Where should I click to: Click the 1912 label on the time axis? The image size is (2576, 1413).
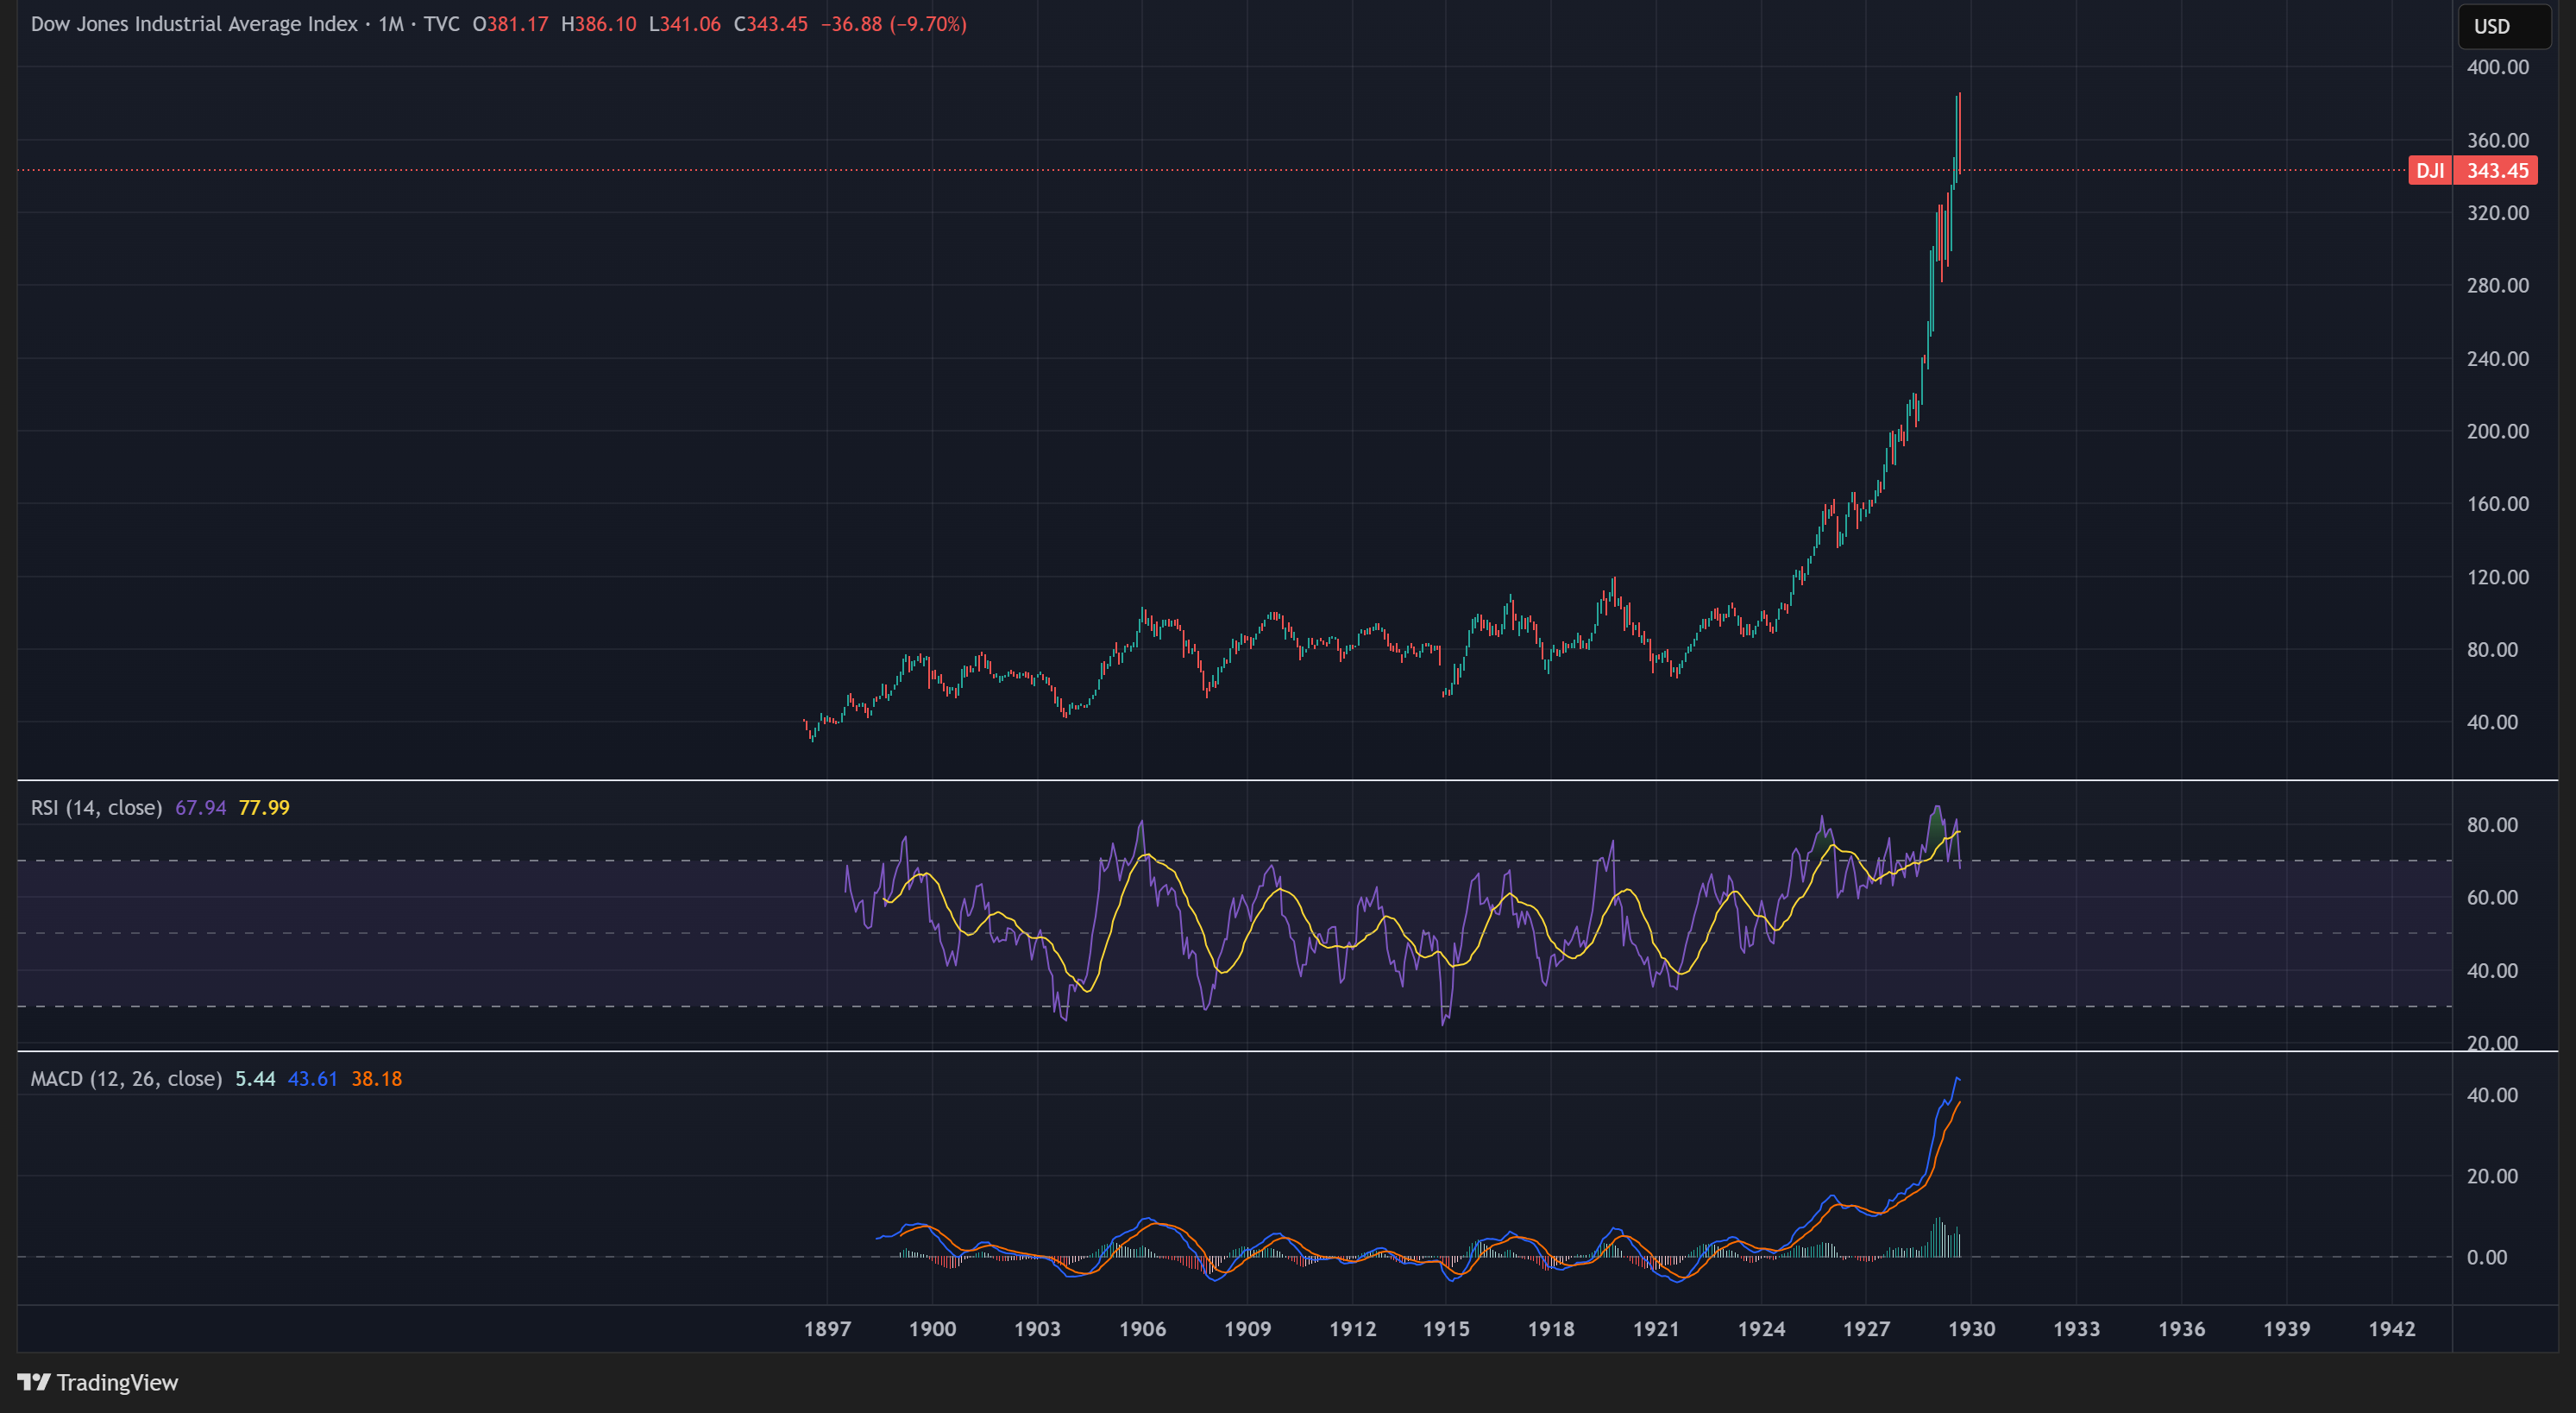tap(1352, 1329)
